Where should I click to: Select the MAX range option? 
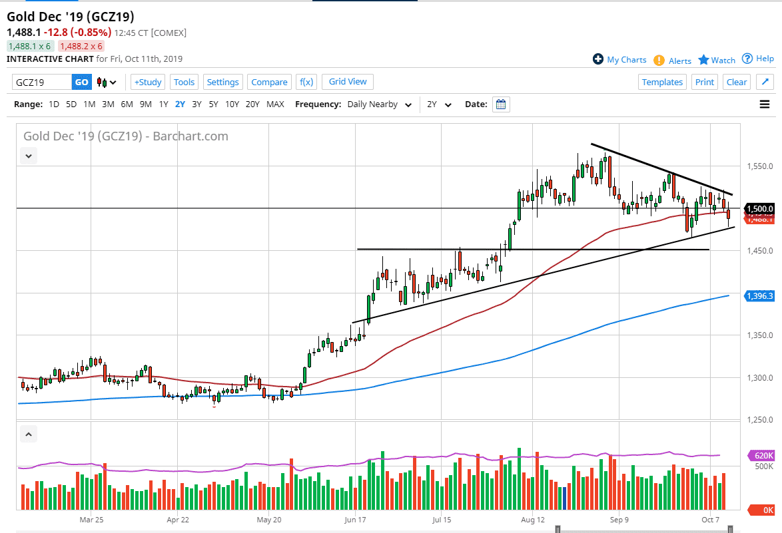pyautogui.click(x=275, y=104)
